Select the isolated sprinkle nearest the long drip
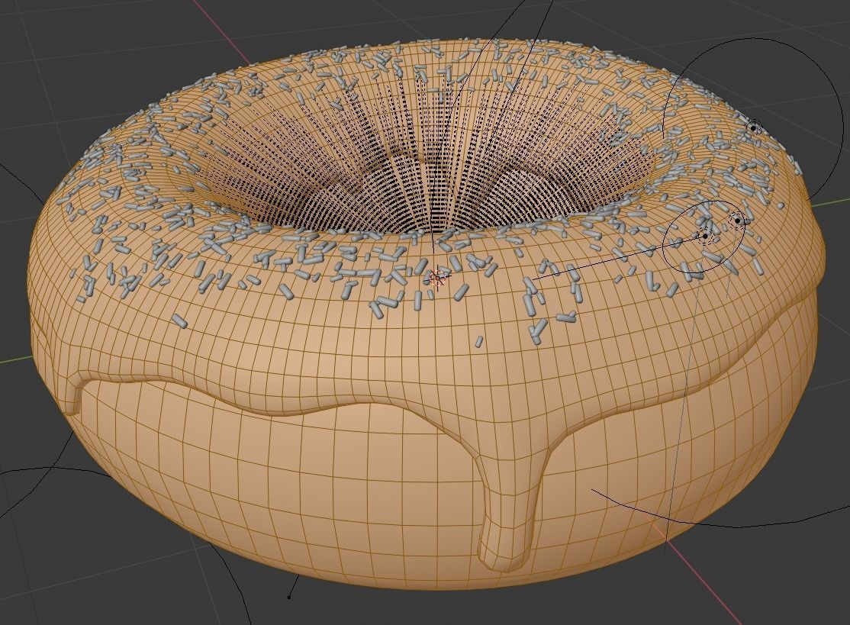 click(479, 342)
